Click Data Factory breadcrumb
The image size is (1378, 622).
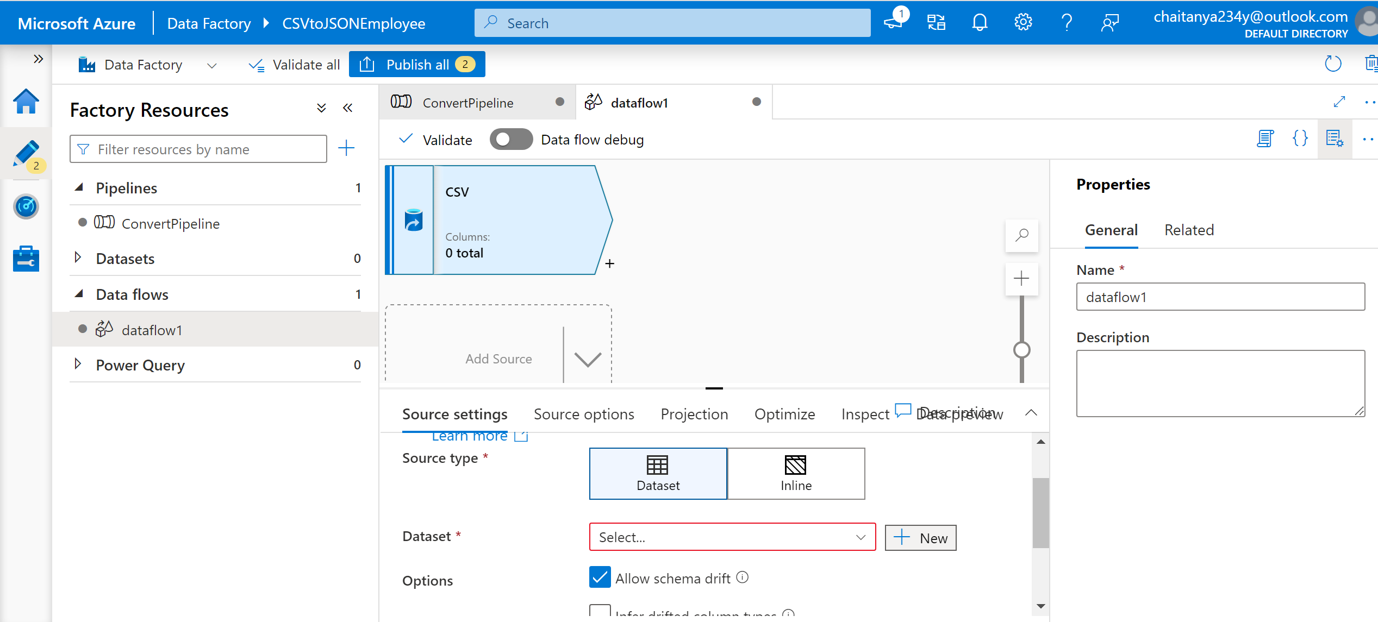(209, 23)
